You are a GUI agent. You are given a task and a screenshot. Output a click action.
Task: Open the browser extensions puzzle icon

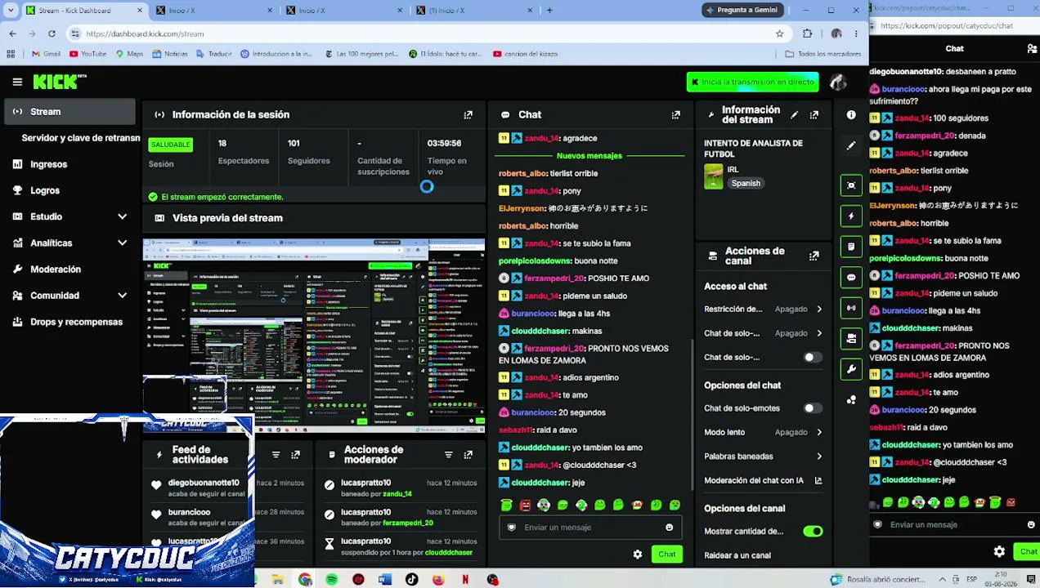808,33
